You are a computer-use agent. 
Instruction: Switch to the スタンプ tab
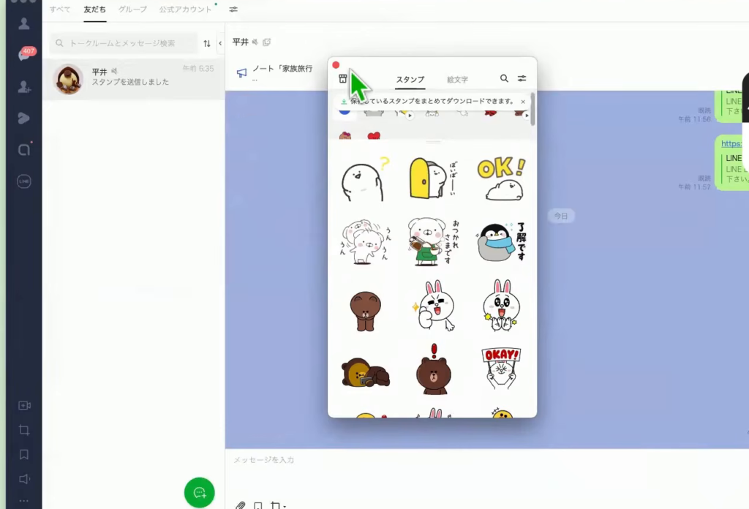tap(410, 79)
